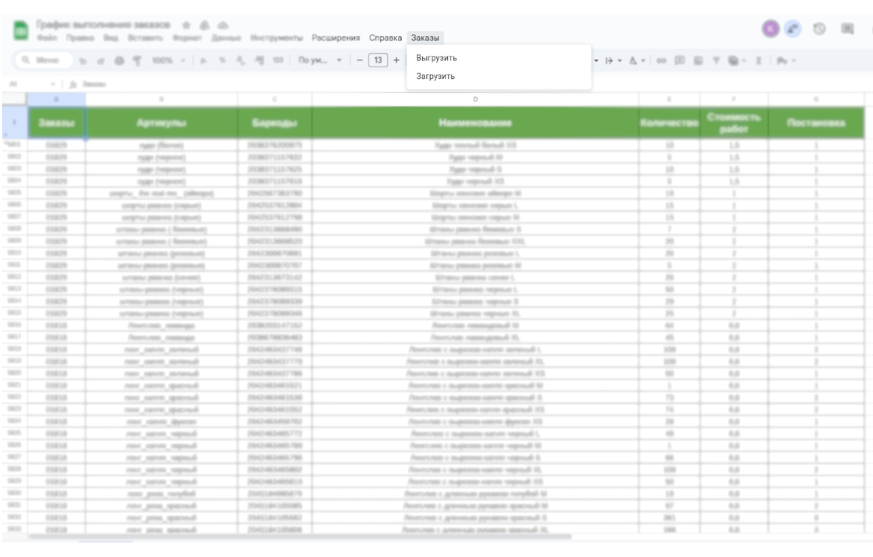873x557 pixels.
Task: Open the Инструменты menu
Action: 276,37
